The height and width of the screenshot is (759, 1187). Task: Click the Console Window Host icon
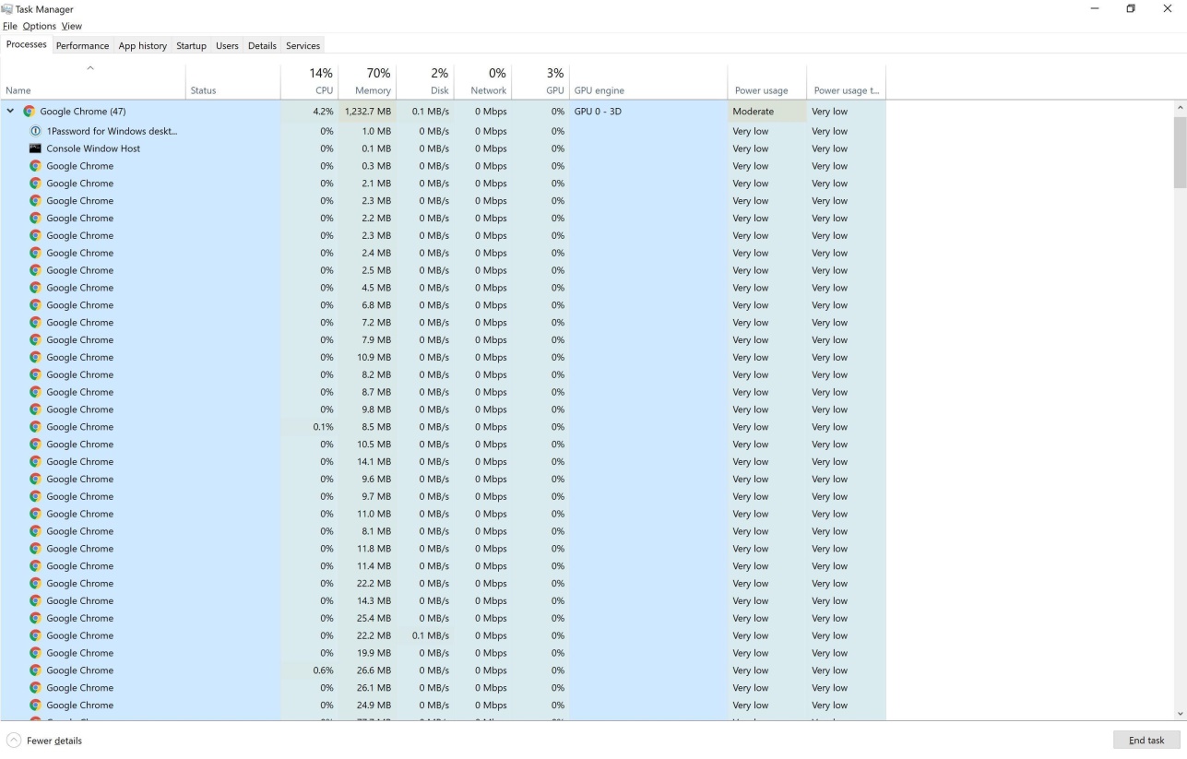click(35, 148)
